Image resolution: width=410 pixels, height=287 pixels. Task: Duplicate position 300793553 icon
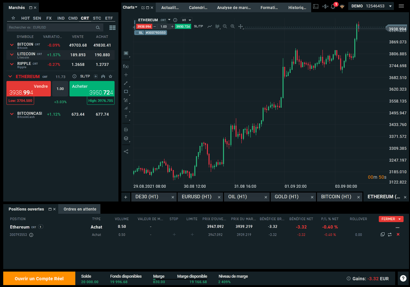[x=382, y=235]
